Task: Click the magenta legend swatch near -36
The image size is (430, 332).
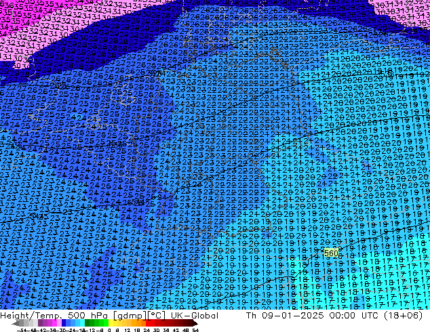Action: (x=54, y=323)
